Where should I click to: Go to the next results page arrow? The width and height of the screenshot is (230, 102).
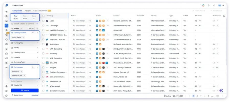click(222, 96)
